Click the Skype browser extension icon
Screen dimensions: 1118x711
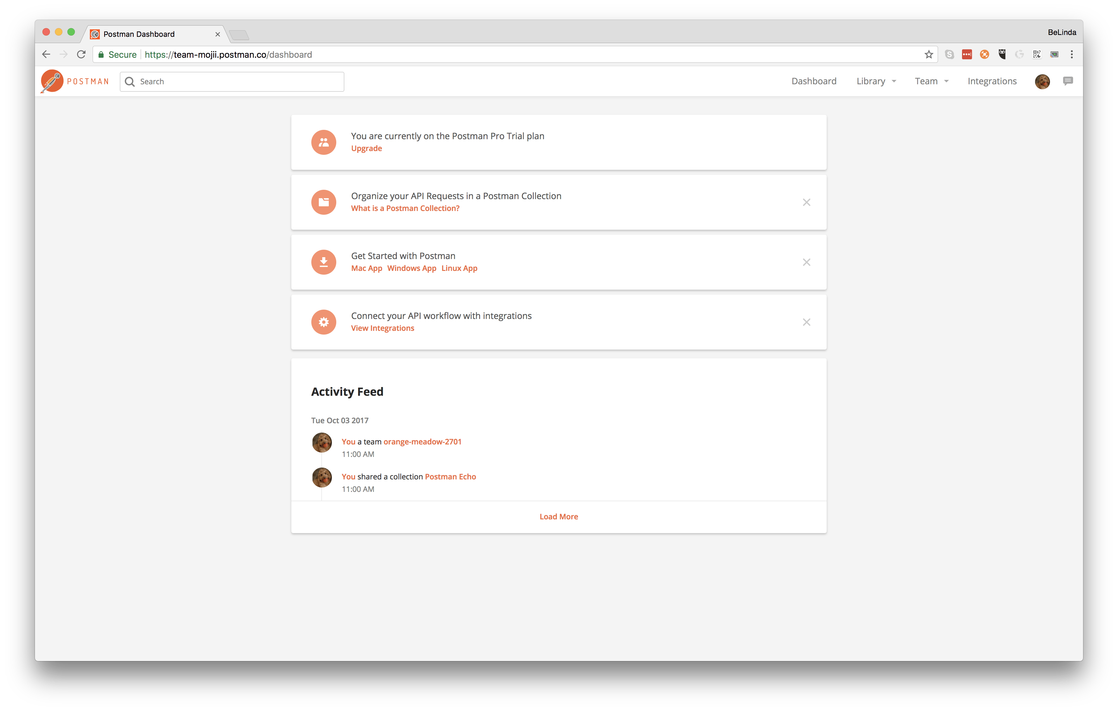click(x=950, y=54)
